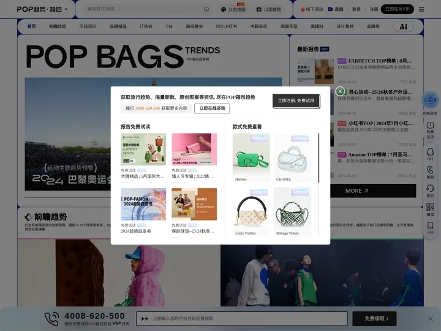Click 注册 register link
The image size is (441, 331).
coord(374,9)
